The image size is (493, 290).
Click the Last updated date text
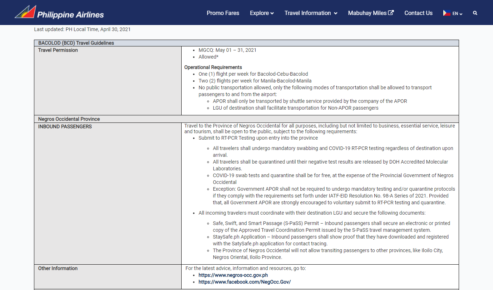[x=82, y=29]
